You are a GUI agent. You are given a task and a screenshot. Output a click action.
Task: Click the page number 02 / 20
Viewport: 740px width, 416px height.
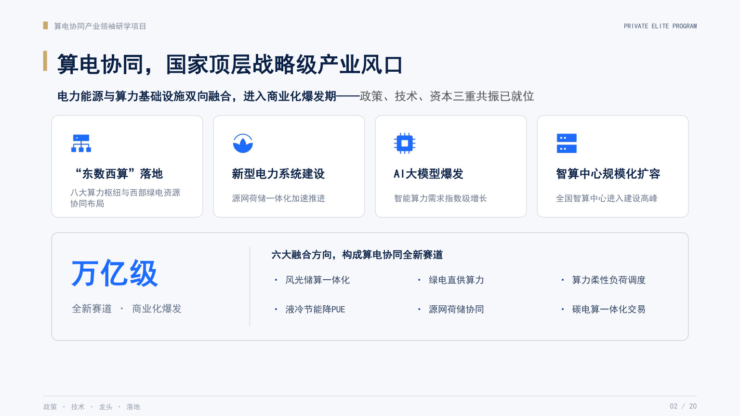[x=683, y=406]
